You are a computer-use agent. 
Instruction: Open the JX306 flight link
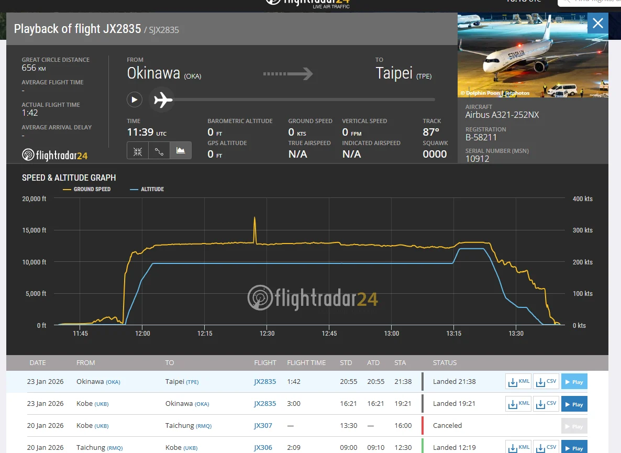coord(263,447)
